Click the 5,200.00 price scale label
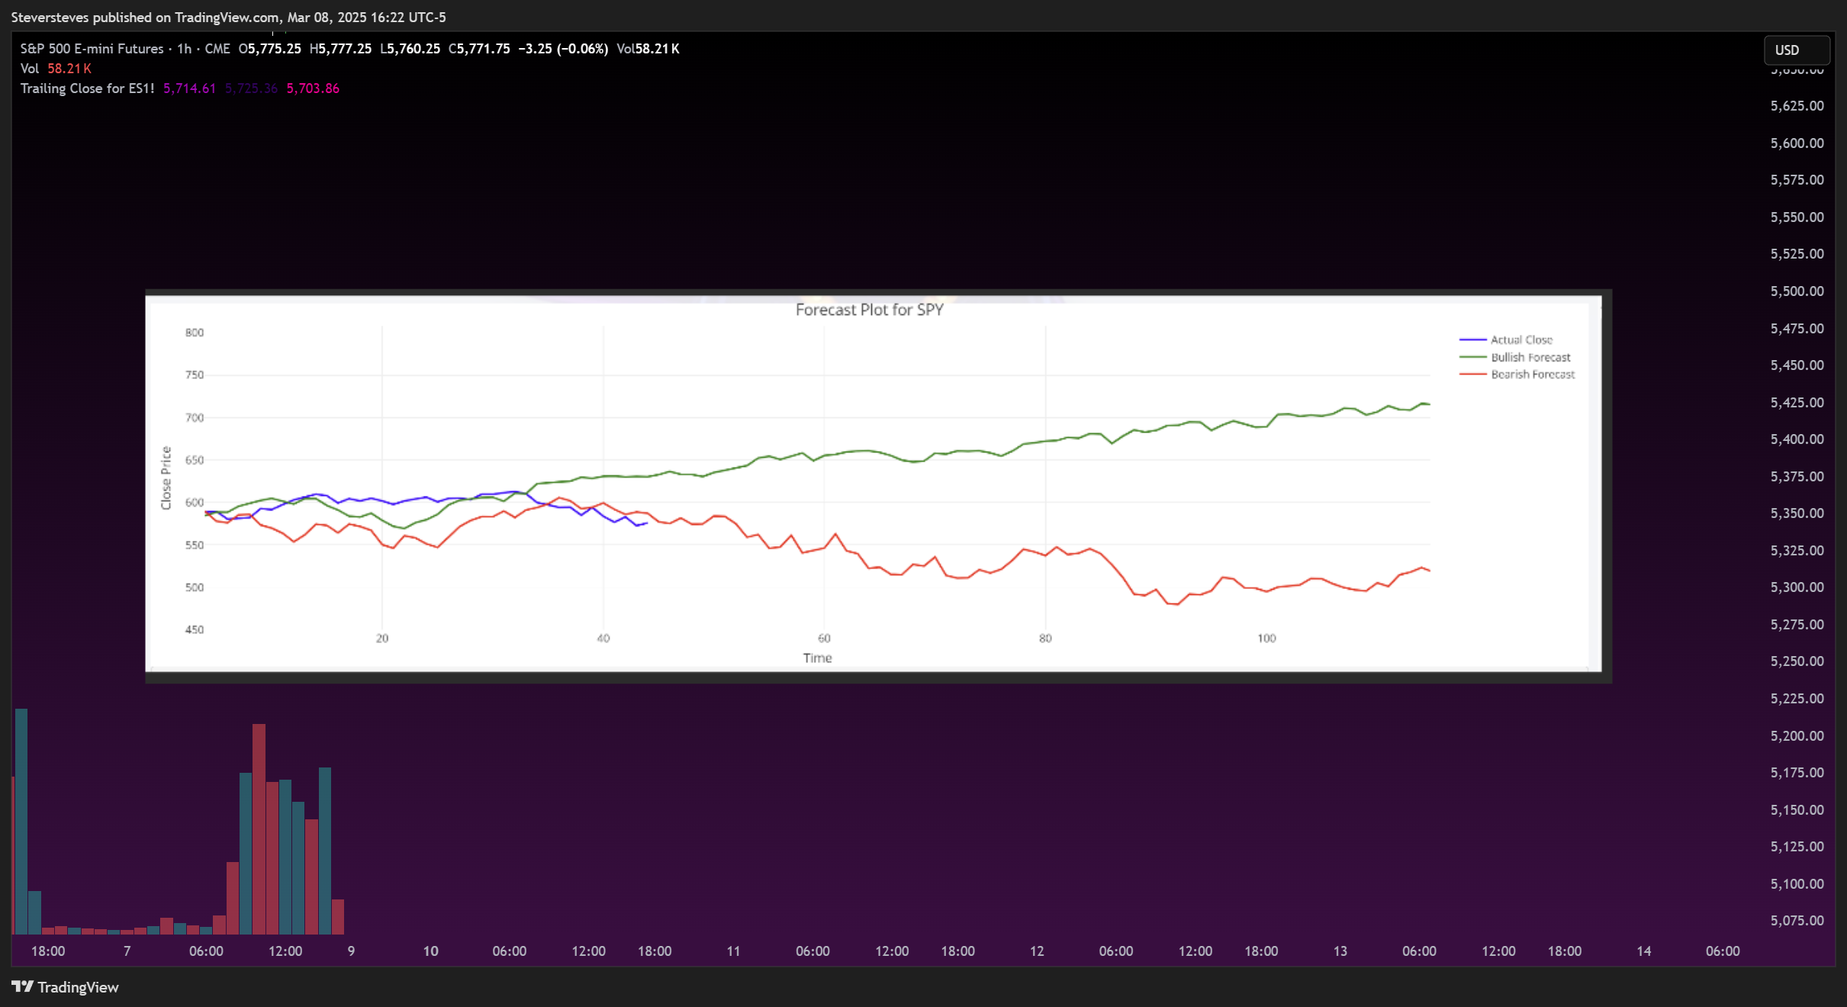The image size is (1847, 1007). (x=1797, y=736)
